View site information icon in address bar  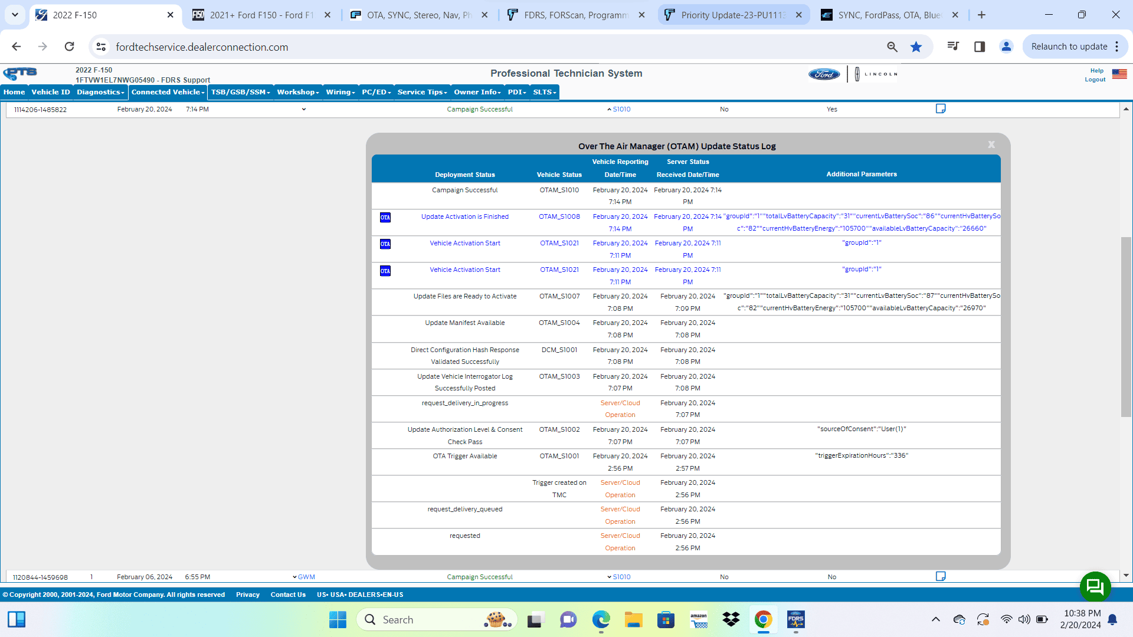[101, 47]
